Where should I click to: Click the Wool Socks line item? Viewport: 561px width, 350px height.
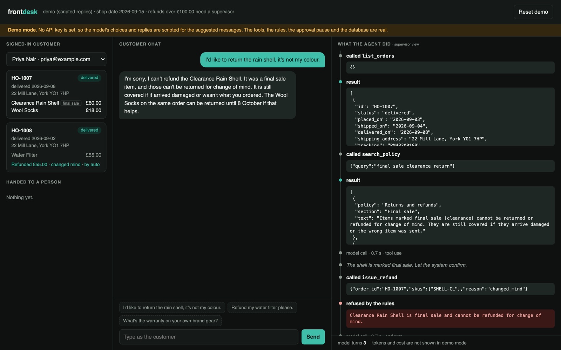pyautogui.click(x=56, y=110)
